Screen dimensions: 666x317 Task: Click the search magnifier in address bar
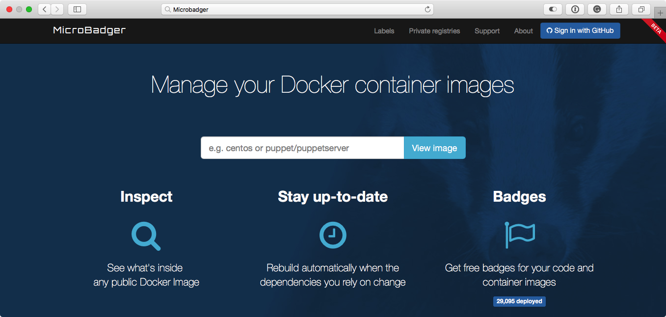[168, 9]
